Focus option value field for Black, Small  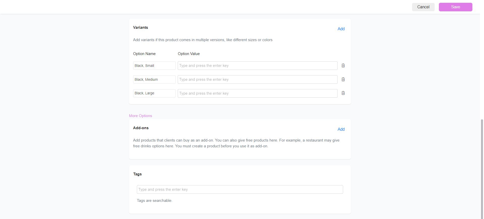[x=258, y=66]
